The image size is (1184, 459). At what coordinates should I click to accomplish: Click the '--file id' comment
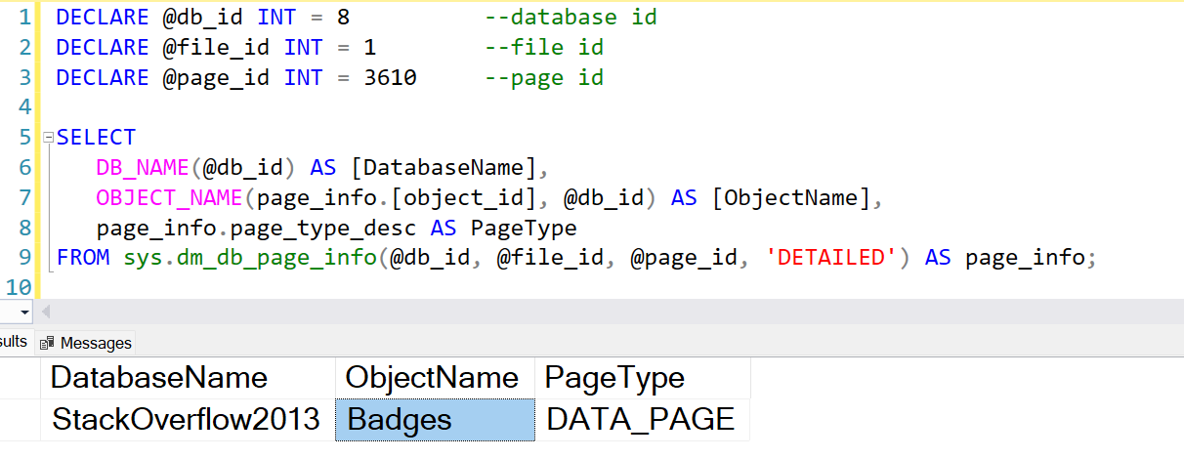(544, 48)
